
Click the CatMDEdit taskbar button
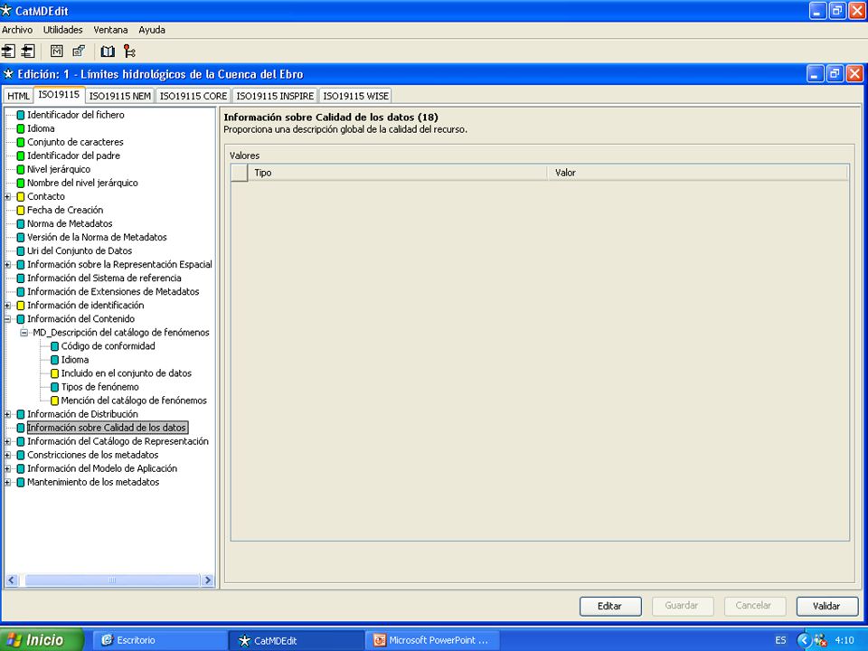[296, 640]
